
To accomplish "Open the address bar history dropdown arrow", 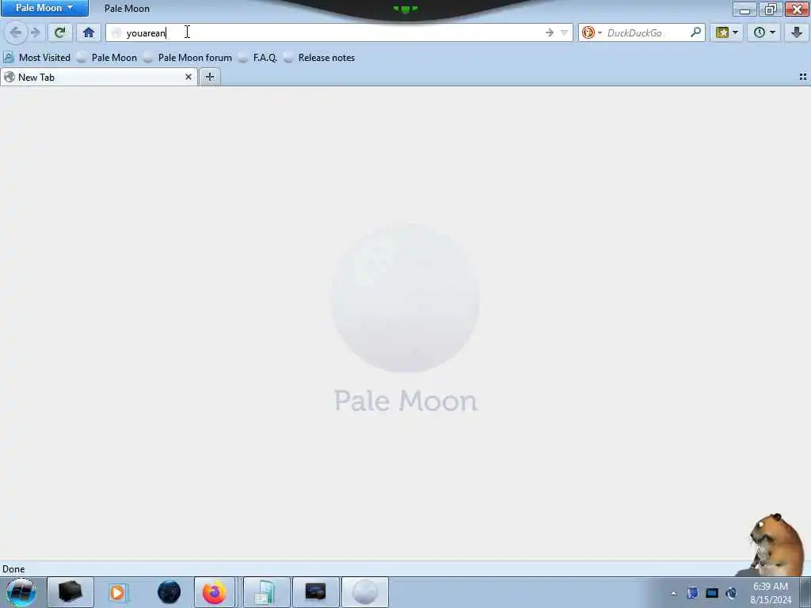I will pyautogui.click(x=564, y=32).
